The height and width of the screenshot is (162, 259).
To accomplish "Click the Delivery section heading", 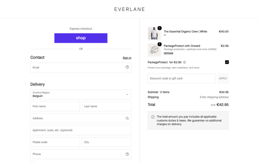I will click(x=37, y=84).
